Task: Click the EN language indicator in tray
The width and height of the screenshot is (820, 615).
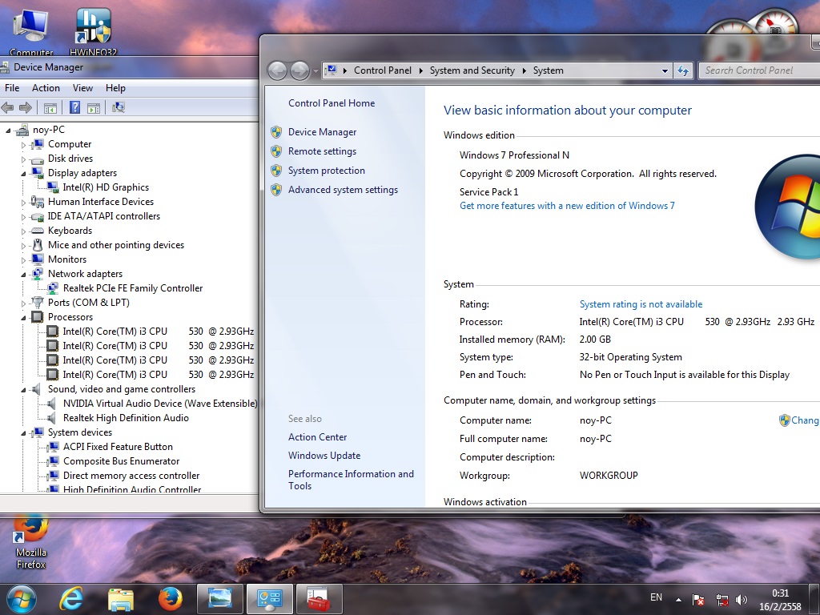Action: point(656,597)
